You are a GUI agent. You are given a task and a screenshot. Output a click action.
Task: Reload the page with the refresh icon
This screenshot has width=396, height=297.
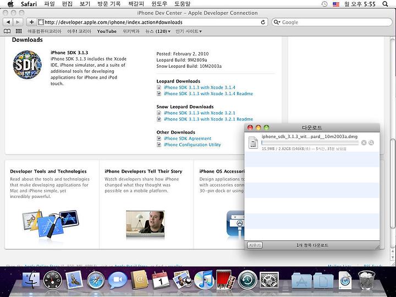click(x=263, y=22)
